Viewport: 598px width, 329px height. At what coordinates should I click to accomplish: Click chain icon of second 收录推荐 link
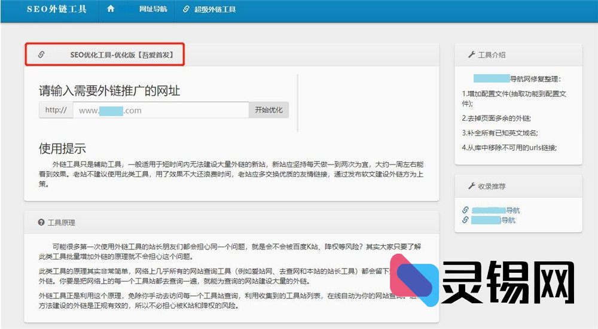coord(466,220)
